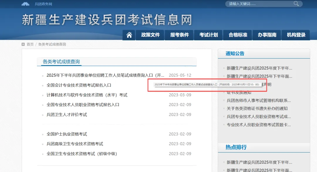The image size is (317, 172).
Task: Click 首页 in the breadcrumb
Action: [x=30, y=44]
